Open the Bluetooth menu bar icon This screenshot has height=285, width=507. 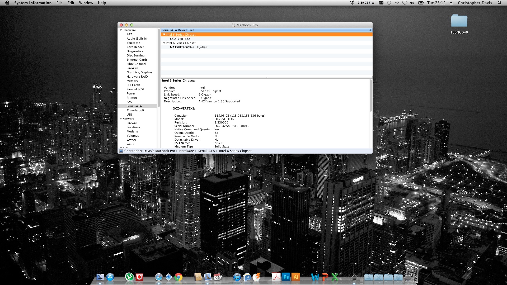click(x=397, y=3)
